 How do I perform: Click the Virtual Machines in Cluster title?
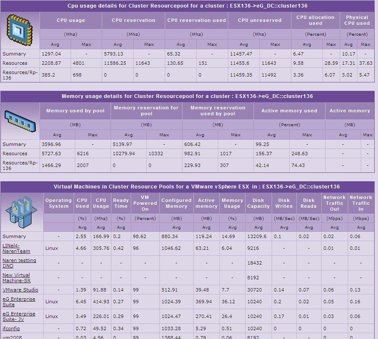coord(197,187)
